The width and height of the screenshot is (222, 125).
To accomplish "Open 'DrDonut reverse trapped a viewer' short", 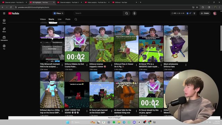I will click(x=102, y=44).
